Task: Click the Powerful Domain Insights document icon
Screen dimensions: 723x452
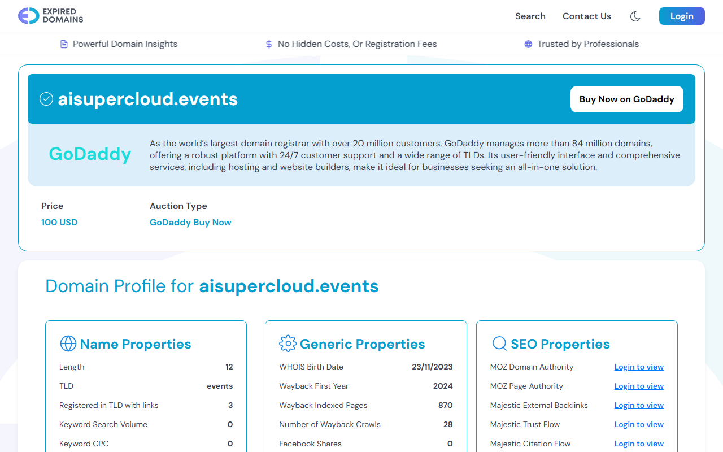Action: click(x=64, y=44)
